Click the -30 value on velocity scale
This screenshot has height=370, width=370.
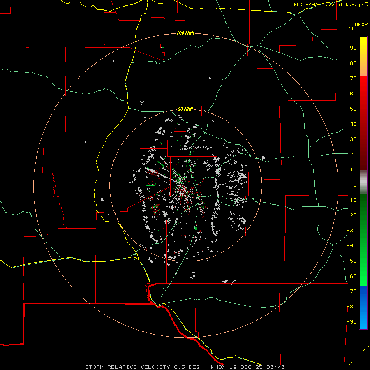[x=351, y=231]
